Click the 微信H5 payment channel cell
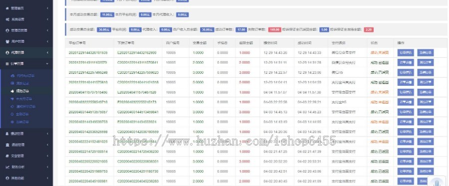The image size is (449, 186). pos(337,72)
